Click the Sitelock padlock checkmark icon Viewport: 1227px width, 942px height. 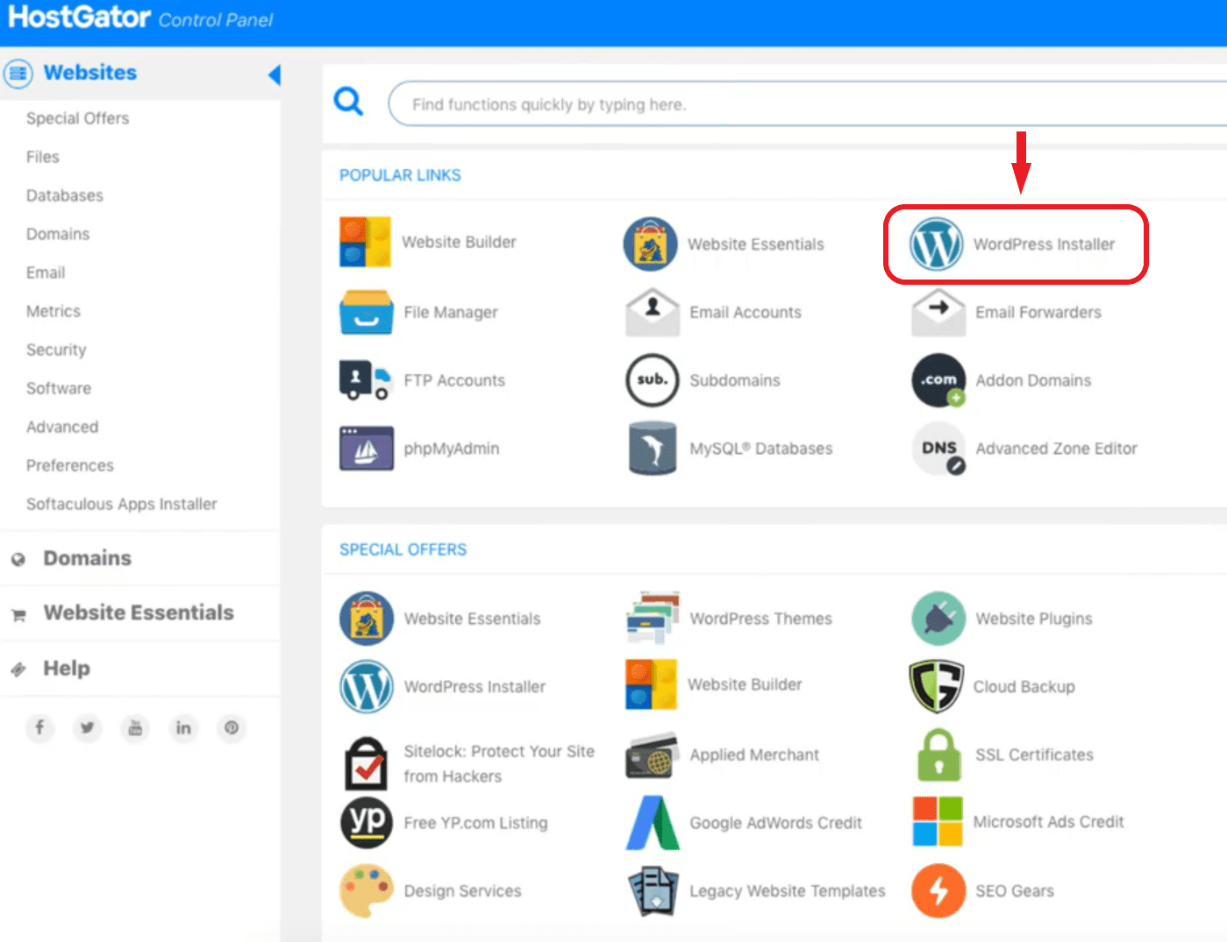367,763
